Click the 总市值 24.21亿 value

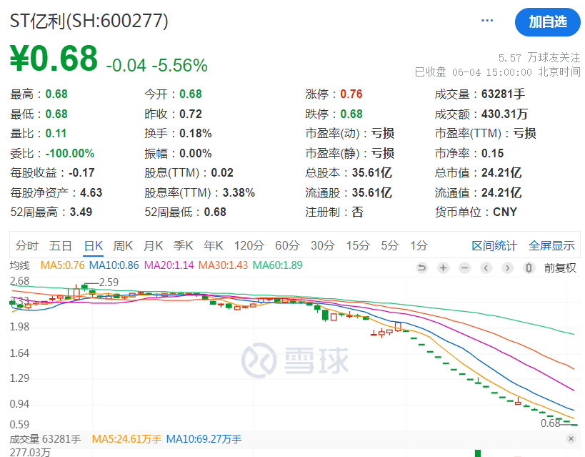click(x=501, y=172)
